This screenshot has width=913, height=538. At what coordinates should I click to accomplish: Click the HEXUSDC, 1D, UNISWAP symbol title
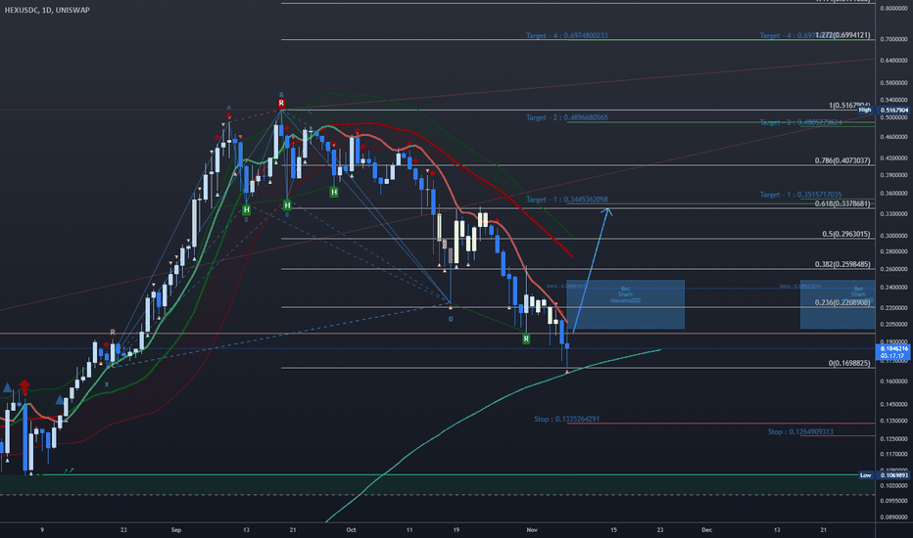pyautogui.click(x=47, y=10)
